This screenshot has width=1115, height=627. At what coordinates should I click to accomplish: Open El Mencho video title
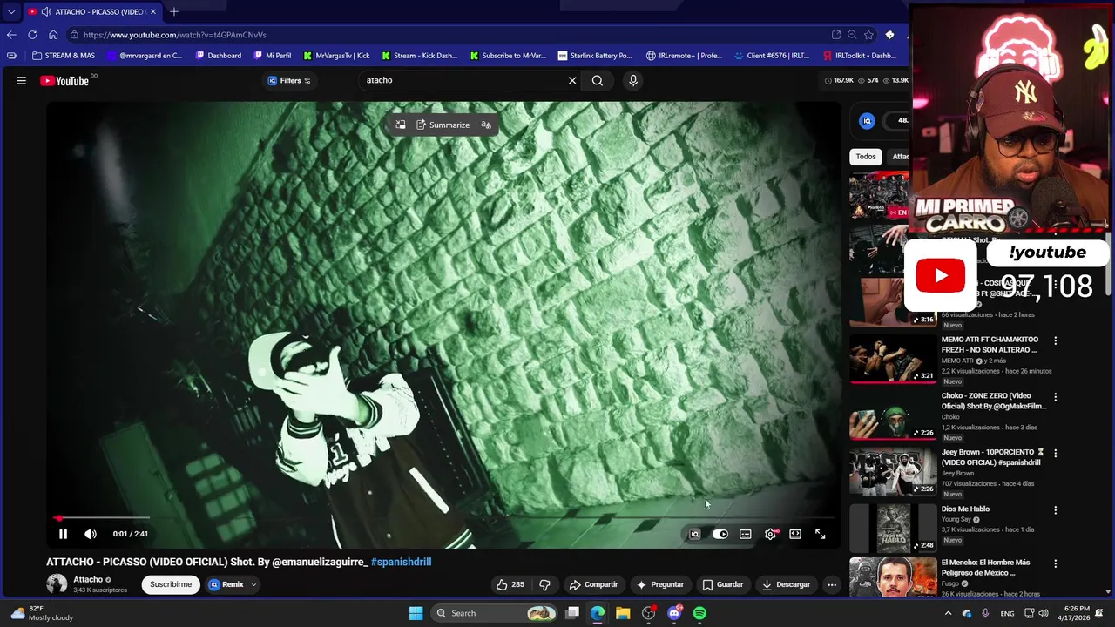(x=985, y=567)
